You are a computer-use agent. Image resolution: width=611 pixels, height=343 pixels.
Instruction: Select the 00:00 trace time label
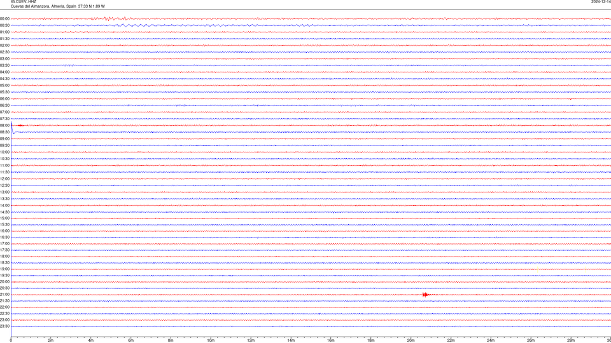(4, 18)
